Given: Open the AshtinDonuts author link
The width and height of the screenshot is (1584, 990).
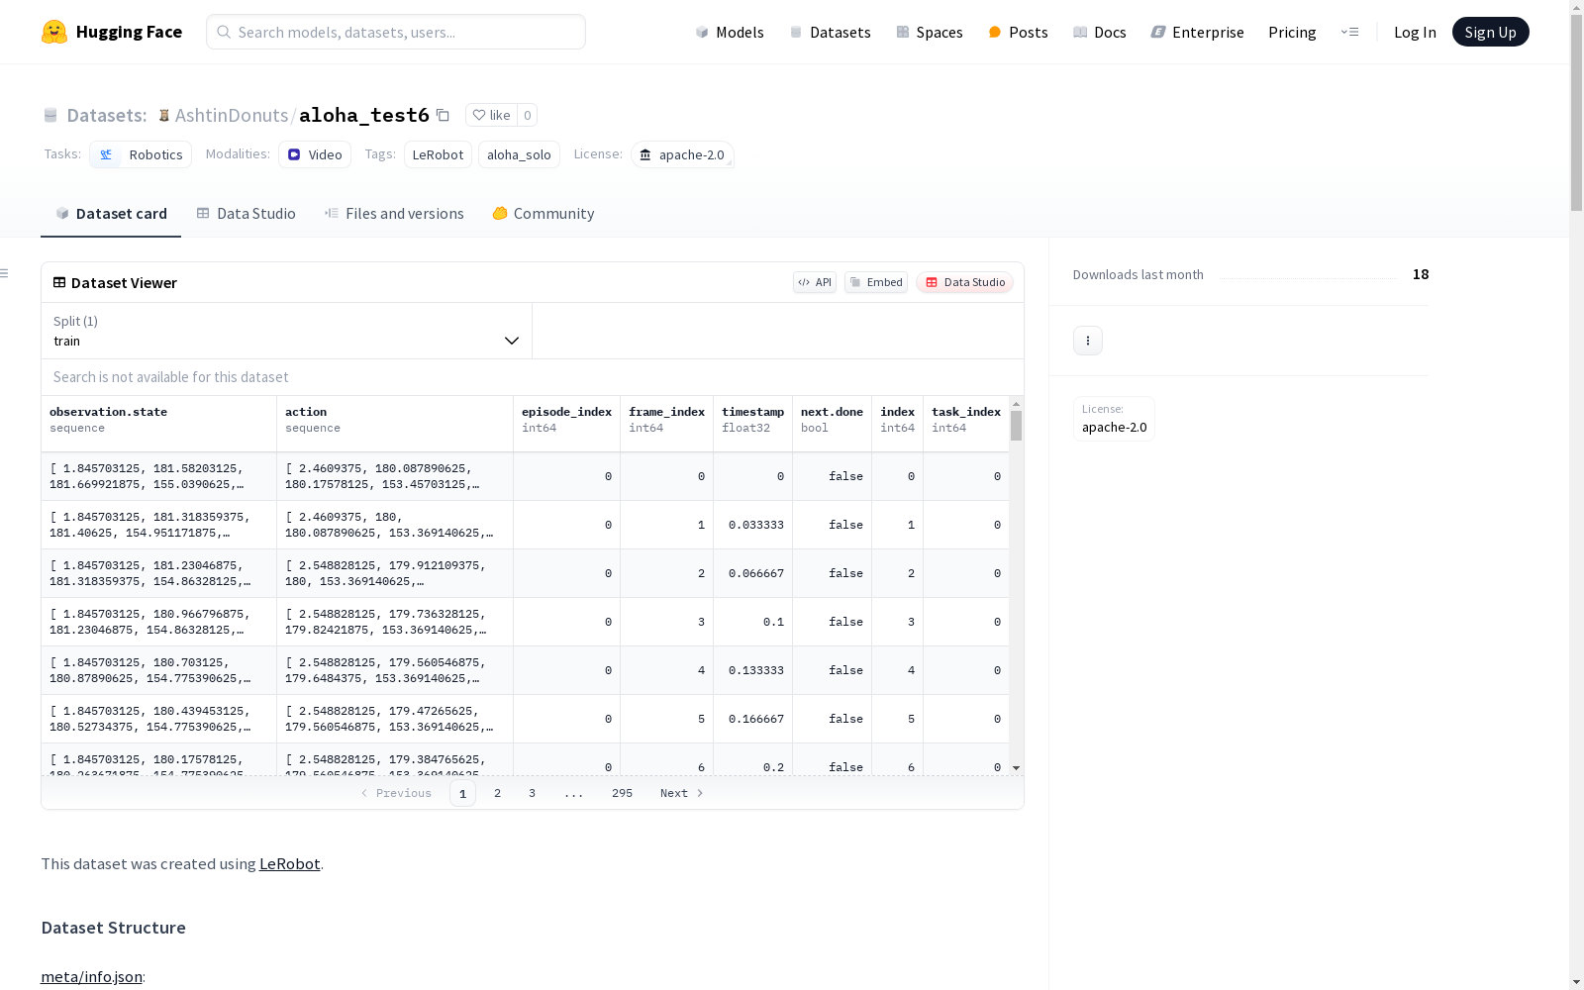Looking at the screenshot, I should click(x=232, y=115).
